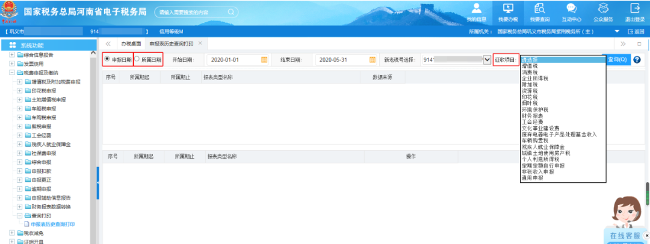Open calendar picker for 结束日期
The image size is (650, 244).
(x=372, y=59)
